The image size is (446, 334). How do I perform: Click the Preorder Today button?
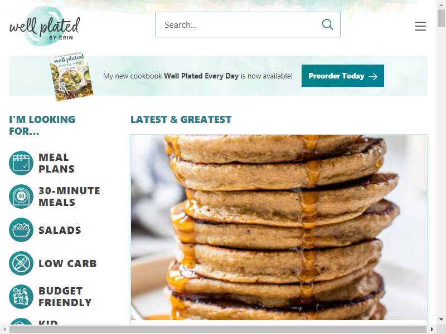[x=343, y=76]
